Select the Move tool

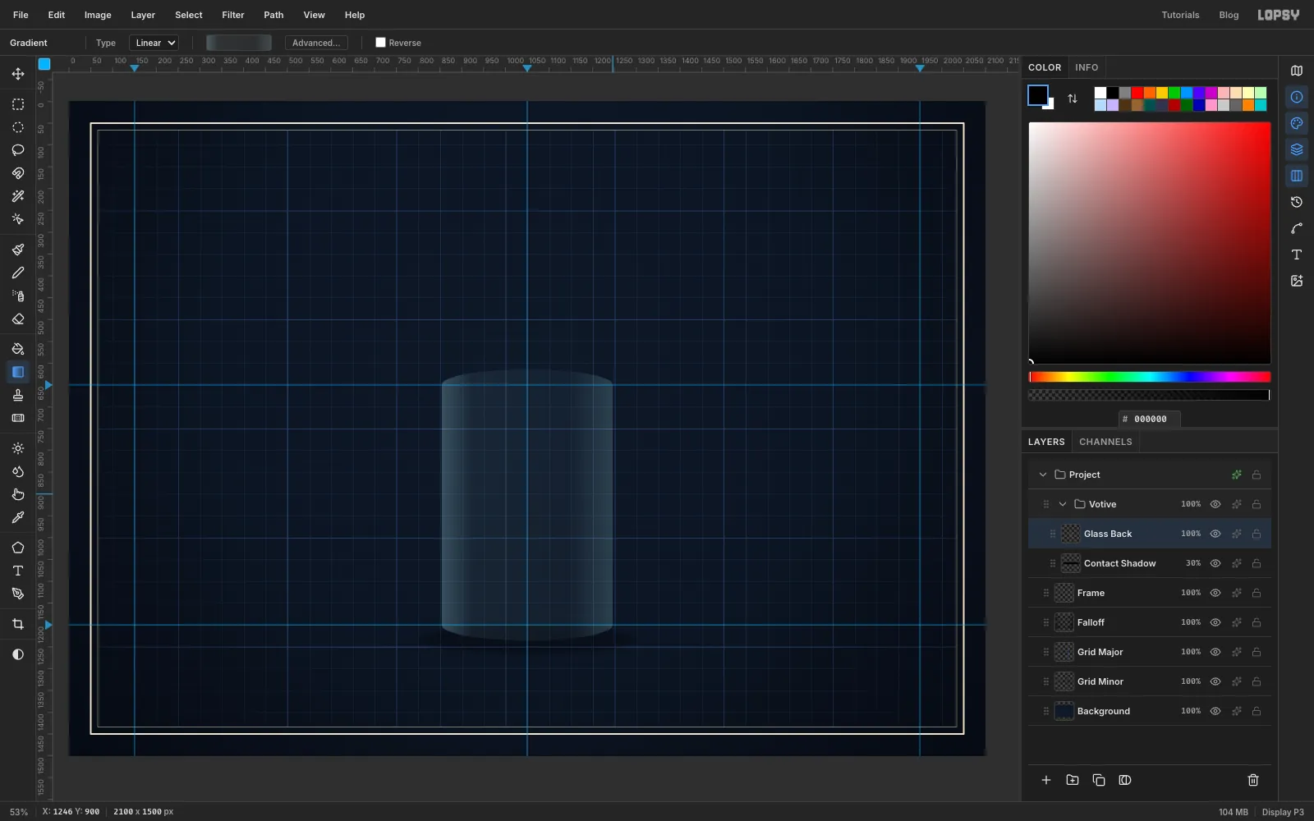pyautogui.click(x=18, y=74)
